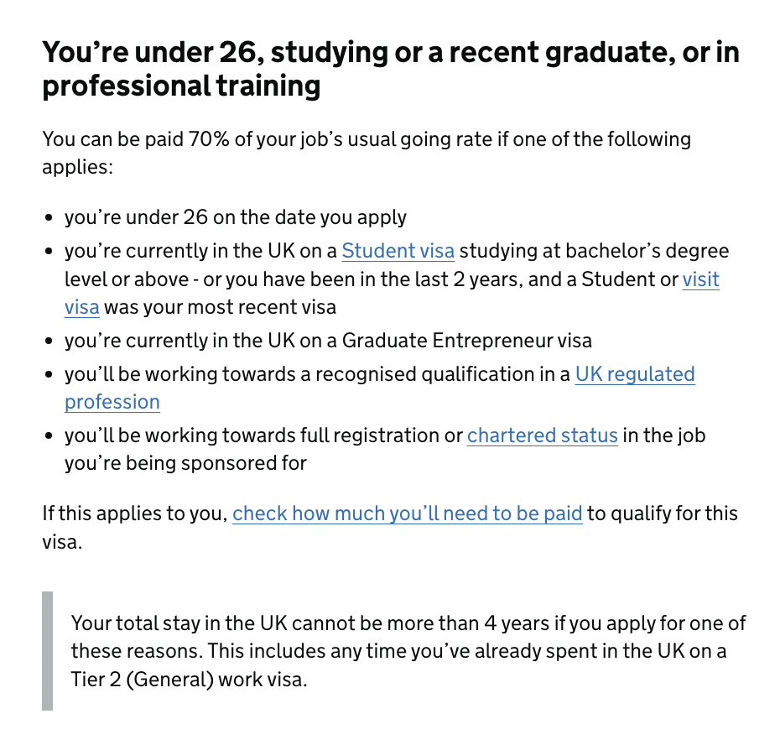The width and height of the screenshot is (780, 745).
Task: Follow 'check how much you'll need to be paid'
Action: [408, 513]
